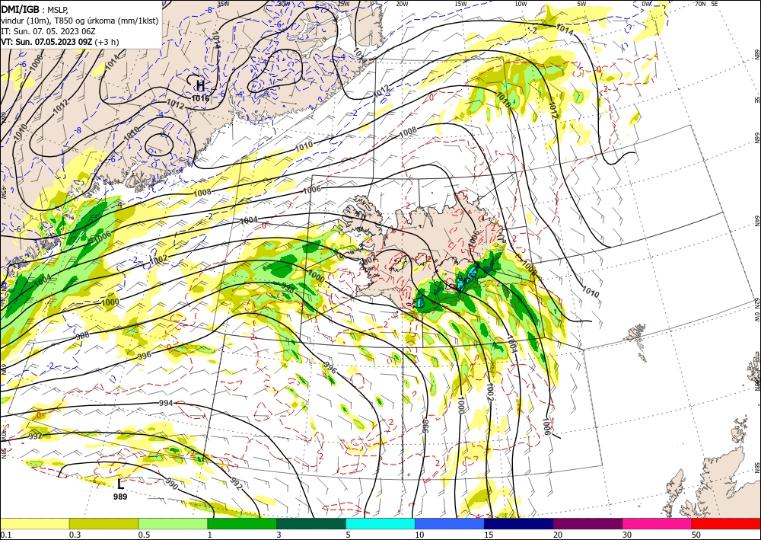The height and width of the screenshot is (540, 761).
Task: Click the purple 20 mm legend swatch
Action: click(x=587, y=523)
